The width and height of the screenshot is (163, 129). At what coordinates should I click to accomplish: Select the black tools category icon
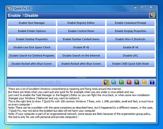pos(137,82)
